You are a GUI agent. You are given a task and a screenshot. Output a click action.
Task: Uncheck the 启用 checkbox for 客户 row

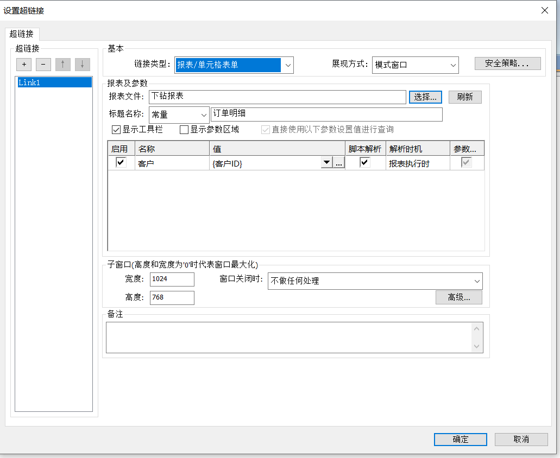[121, 163]
